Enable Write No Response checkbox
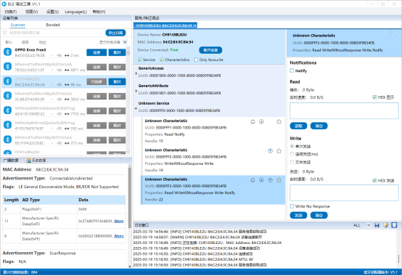 click(x=292, y=206)
